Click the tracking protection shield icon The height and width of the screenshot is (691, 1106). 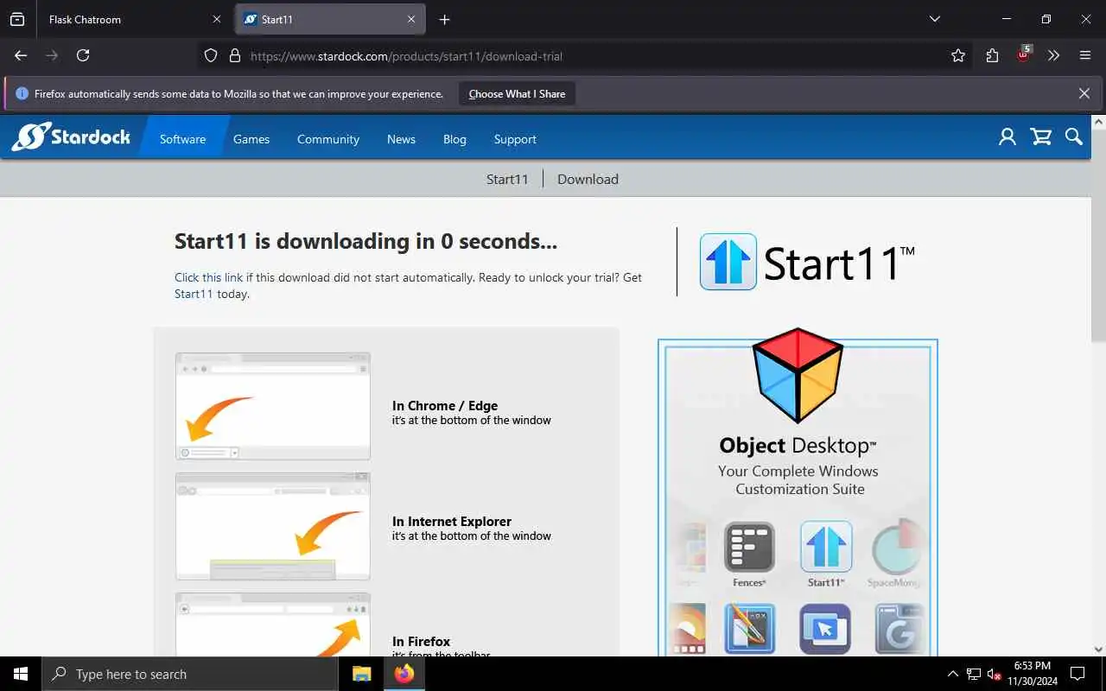(x=211, y=55)
